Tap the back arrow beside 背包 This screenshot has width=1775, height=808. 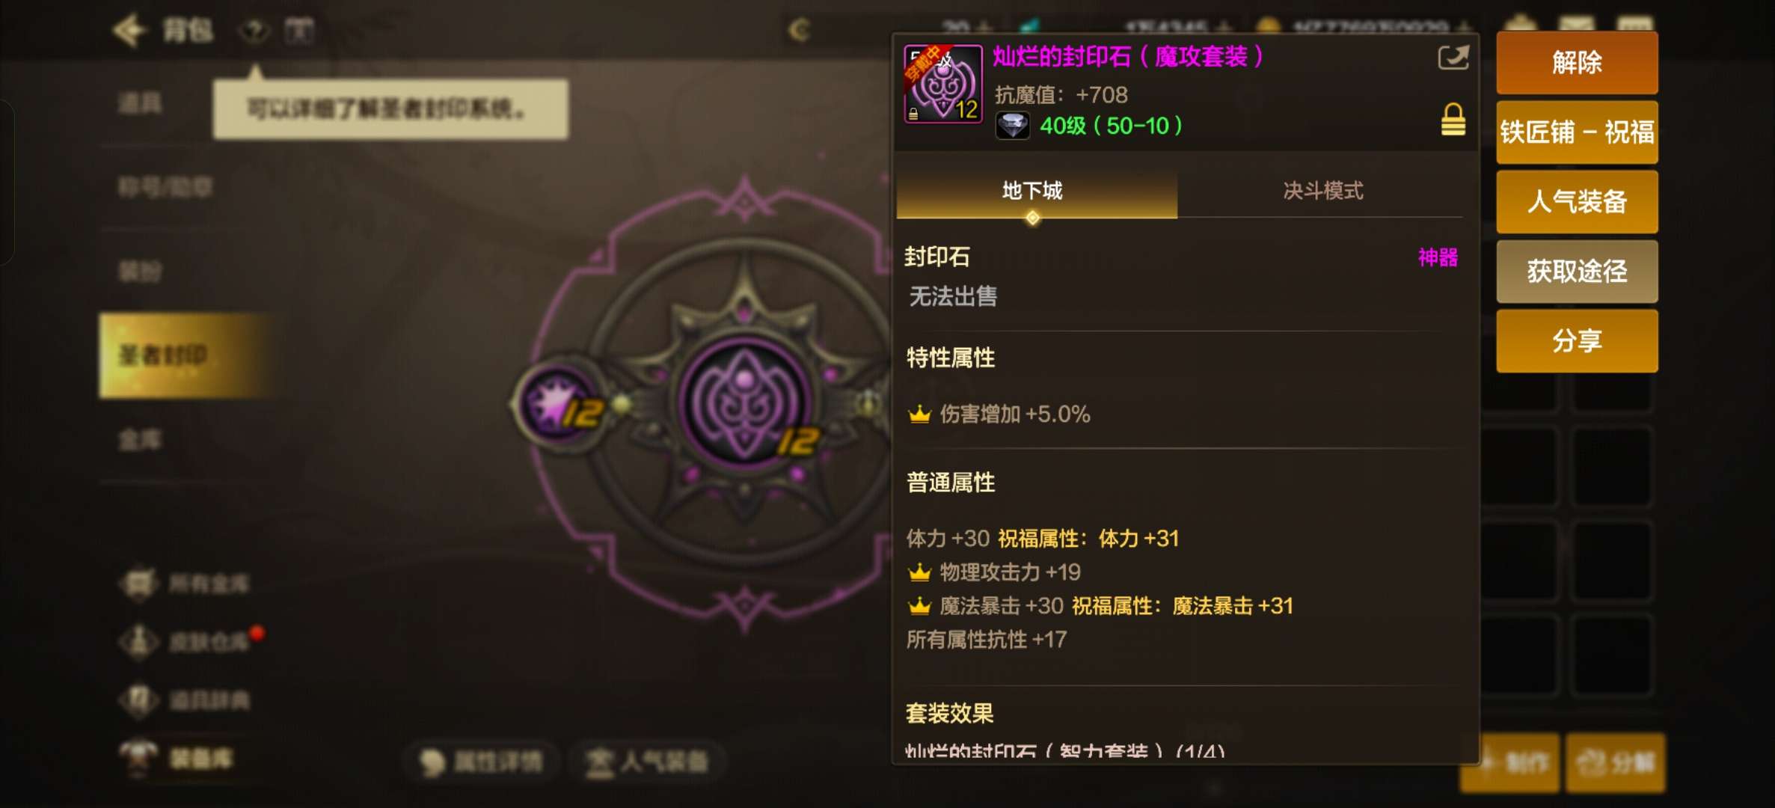click(128, 30)
